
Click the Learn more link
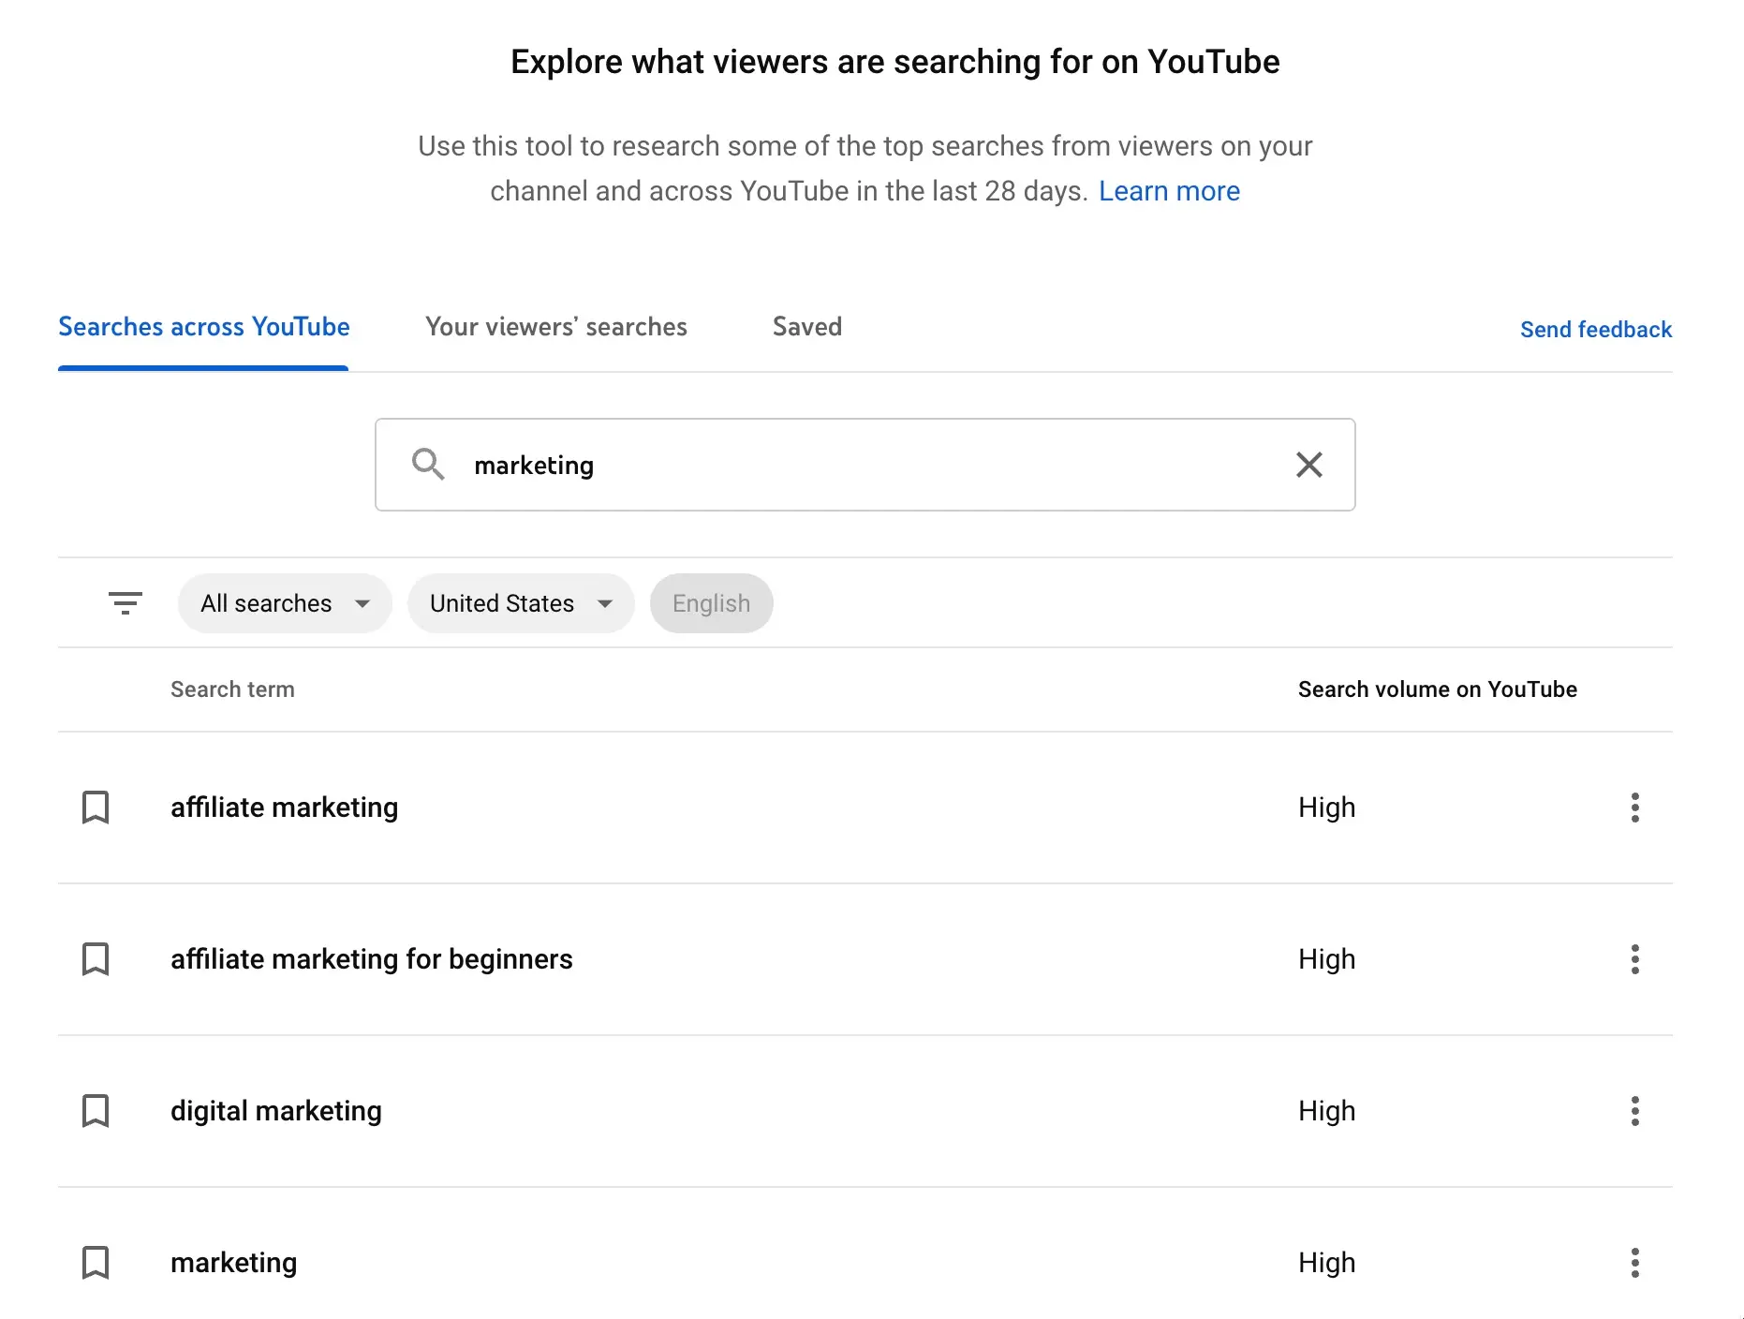click(x=1169, y=191)
